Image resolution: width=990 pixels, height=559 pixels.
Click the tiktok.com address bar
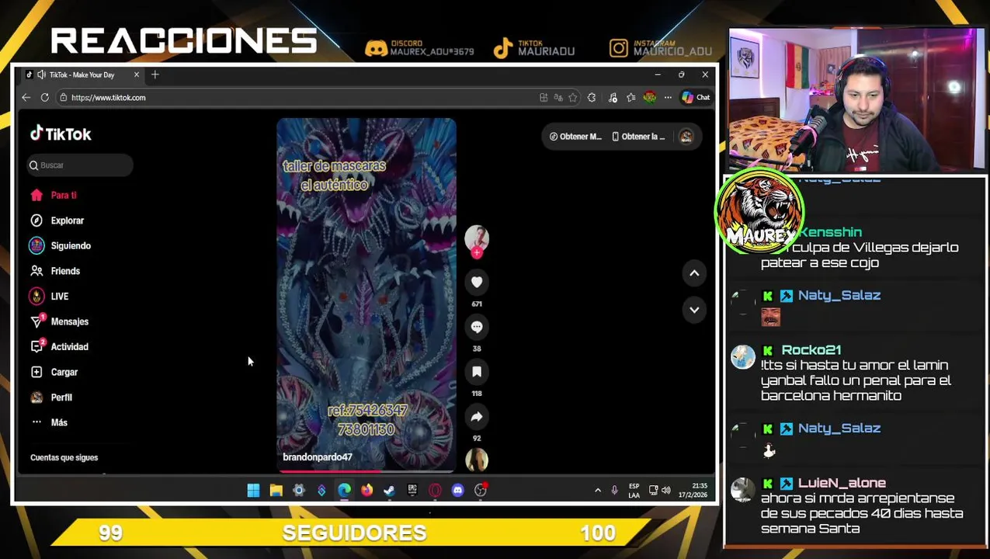pos(299,98)
